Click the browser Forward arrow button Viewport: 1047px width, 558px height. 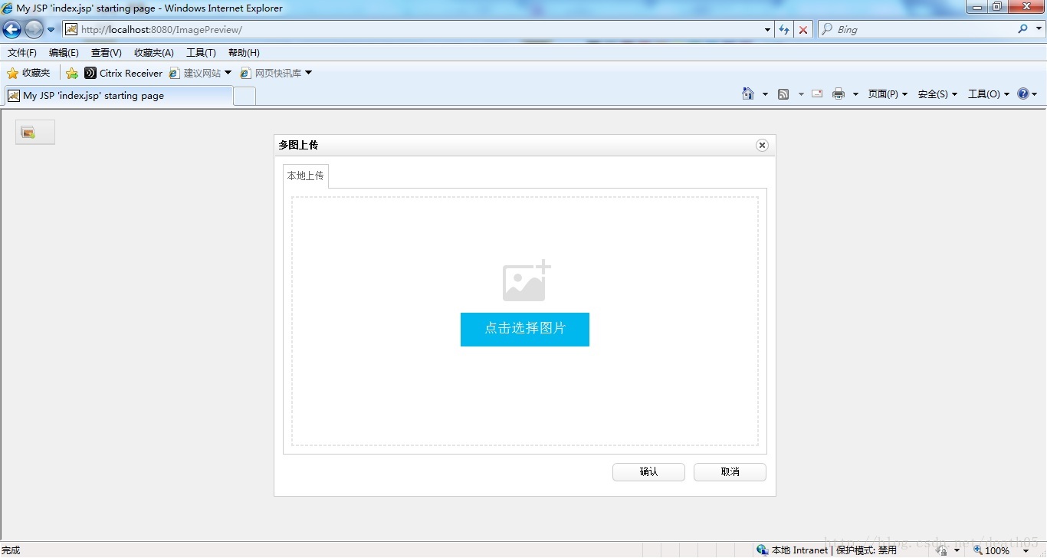pyautogui.click(x=34, y=30)
